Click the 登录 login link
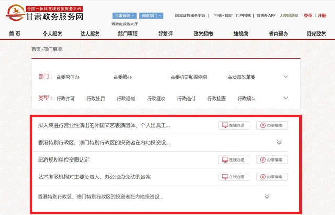 pos(308,16)
